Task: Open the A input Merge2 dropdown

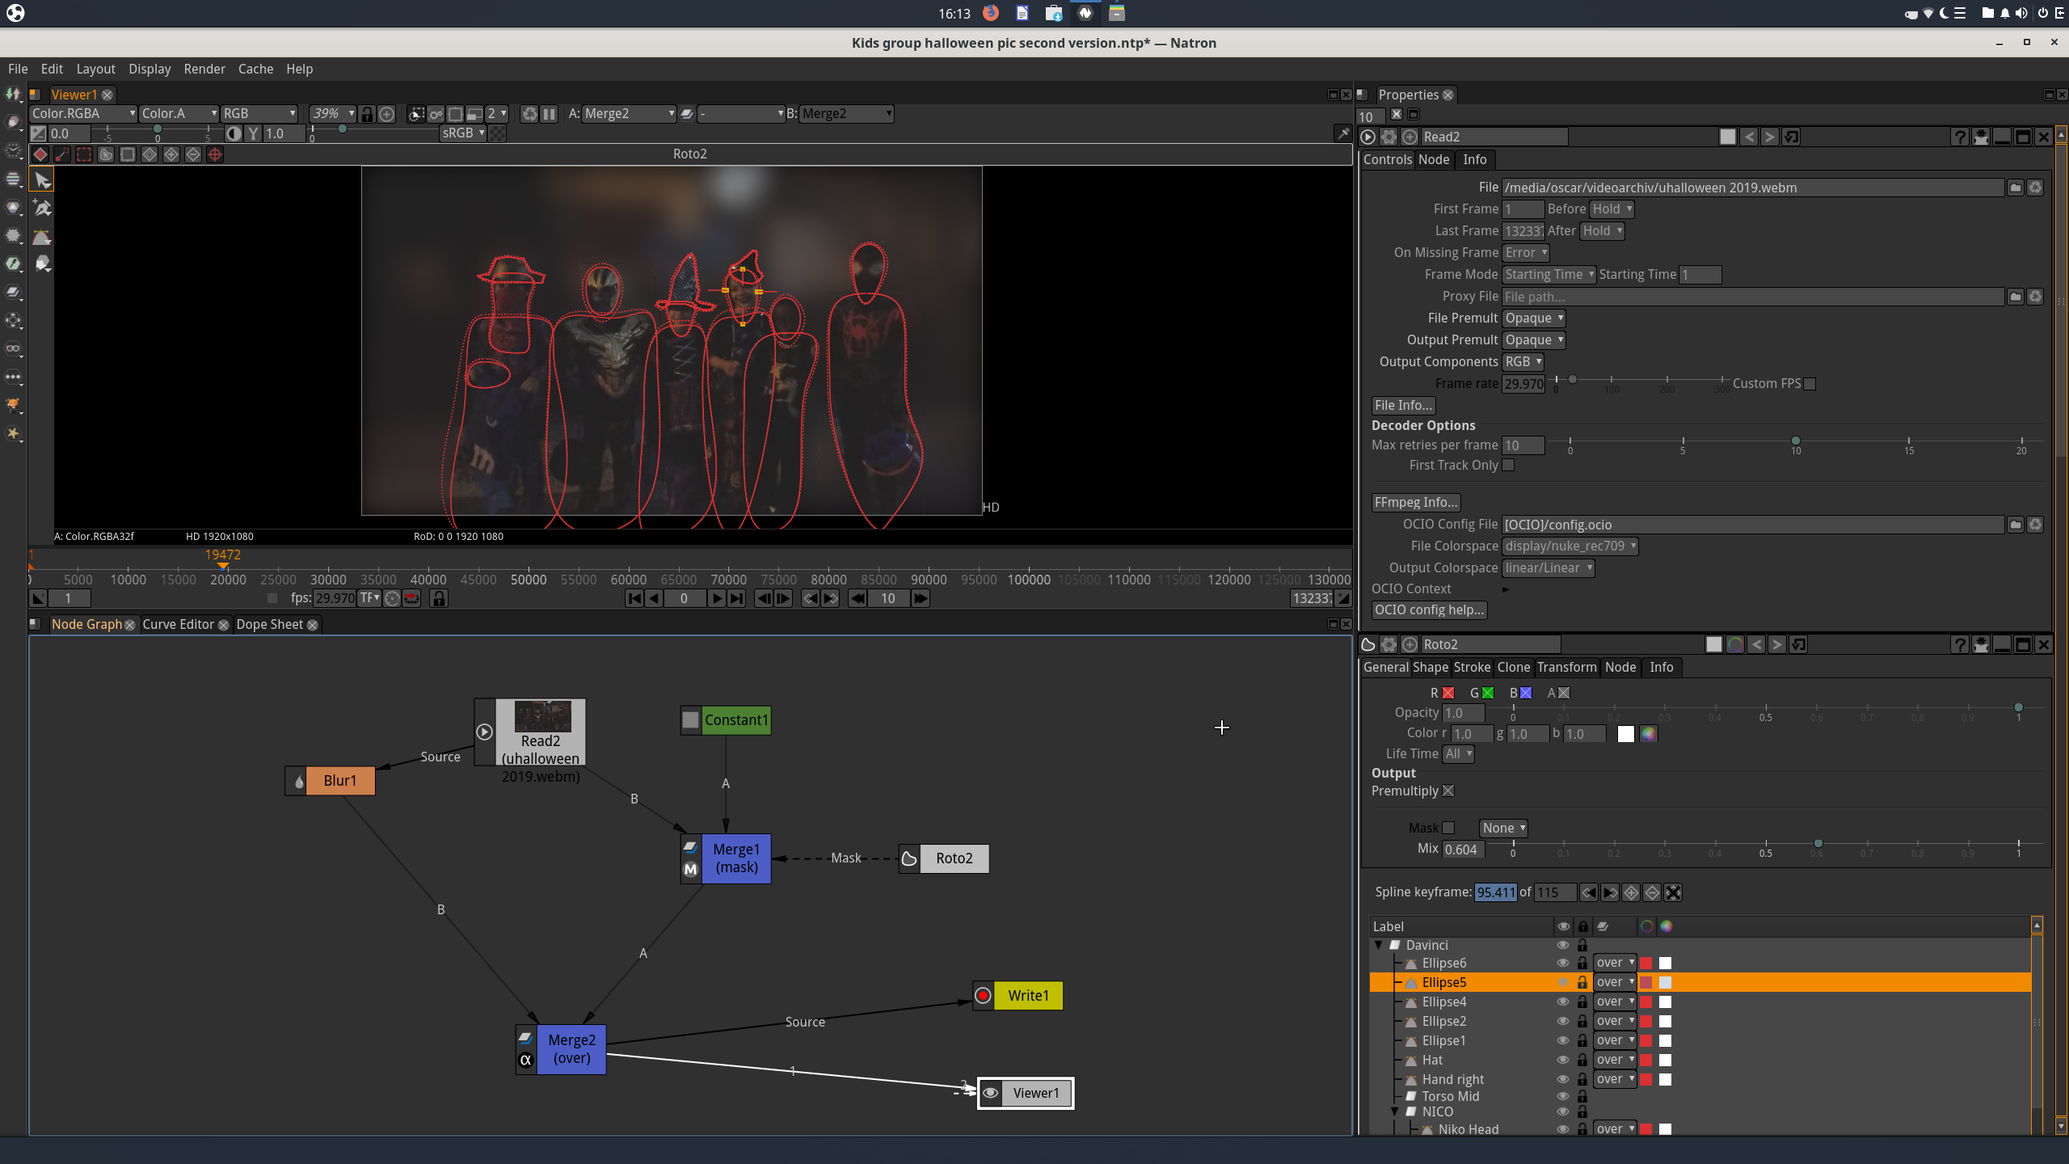Action: [629, 114]
